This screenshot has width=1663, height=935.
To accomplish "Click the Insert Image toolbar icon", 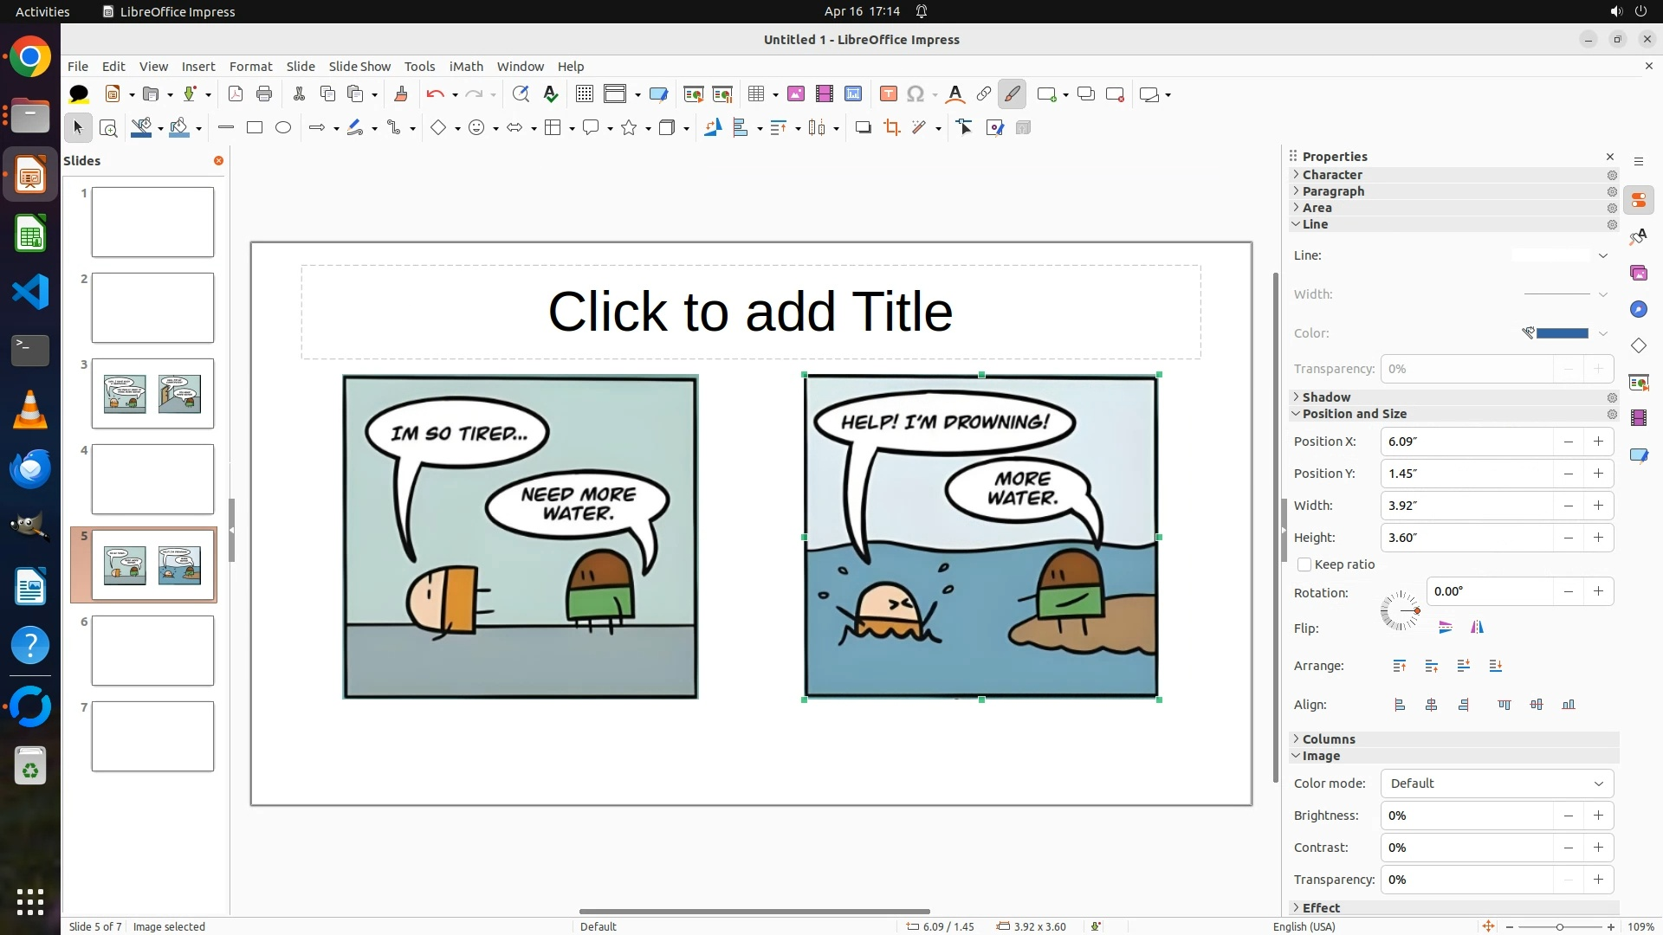I will tap(795, 94).
